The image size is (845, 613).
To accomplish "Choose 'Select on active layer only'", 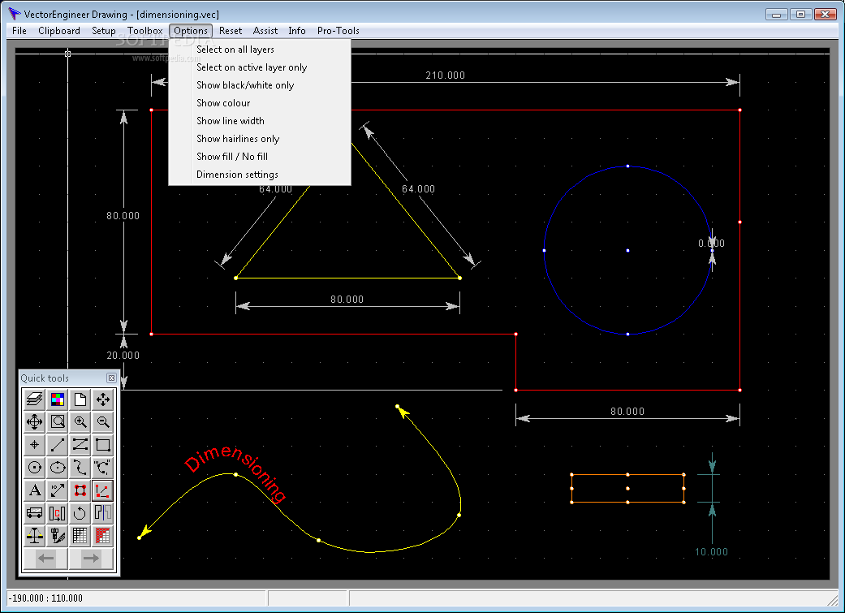I will [x=260, y=67].
